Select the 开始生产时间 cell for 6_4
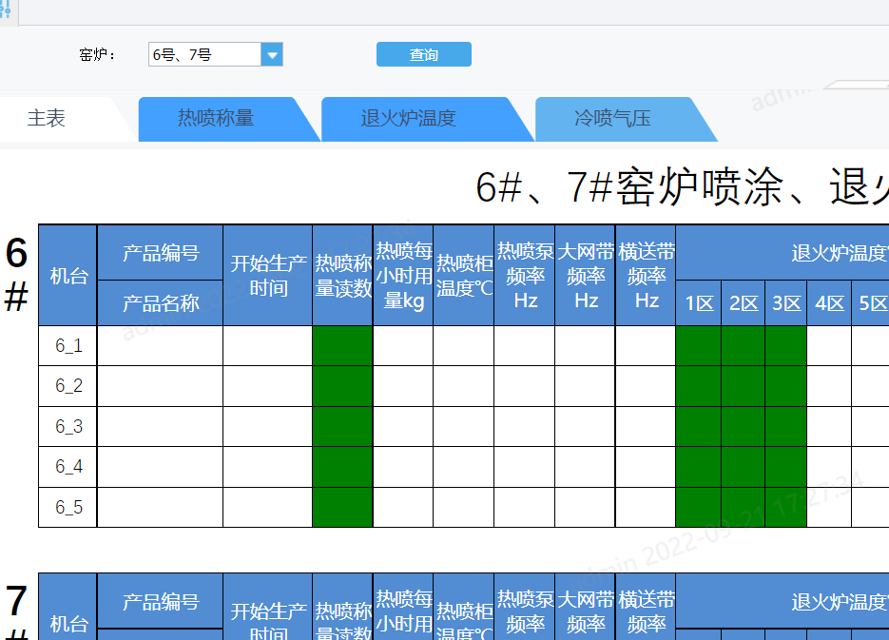 267,467
